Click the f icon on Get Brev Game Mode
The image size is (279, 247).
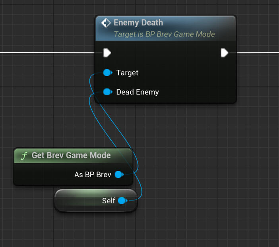coord(23,155)
